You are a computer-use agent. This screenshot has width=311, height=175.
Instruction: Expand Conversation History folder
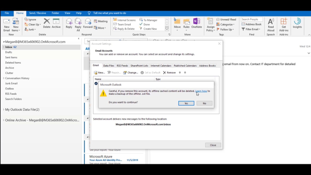tap(3, 78)
